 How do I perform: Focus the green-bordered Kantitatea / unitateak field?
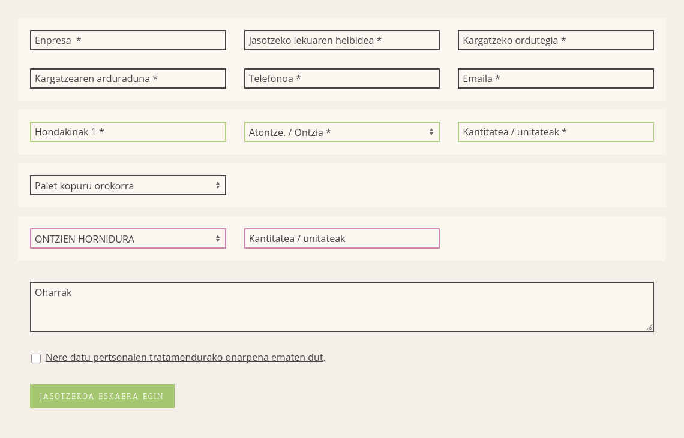click(556, 132)
